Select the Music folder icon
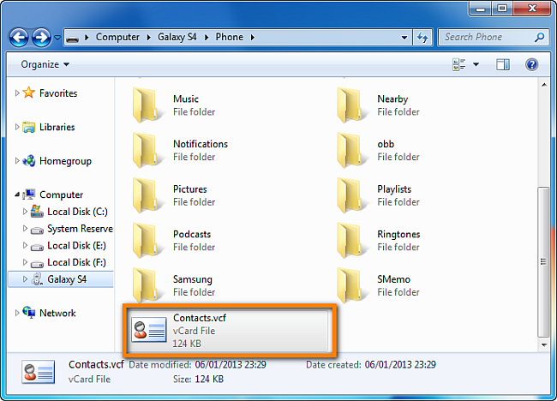This screenshot has height=401, width=557. [x=146, y=105]
